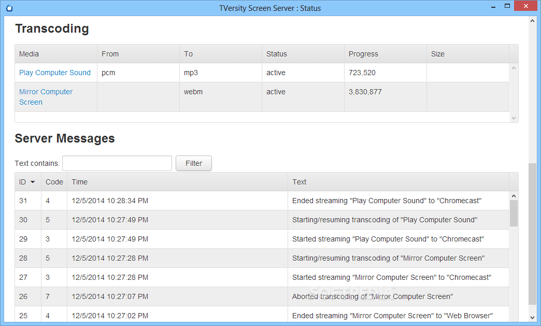
Task: Click active status for Play Computer Sound
Action: [x=276, y=73]
